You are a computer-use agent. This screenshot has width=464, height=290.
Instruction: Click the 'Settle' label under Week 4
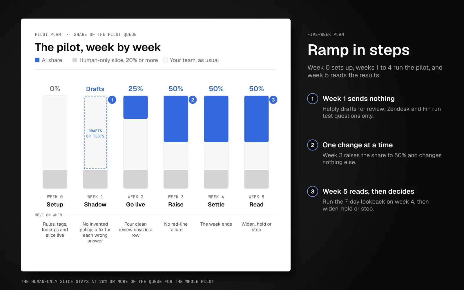[x=216, y=204]
